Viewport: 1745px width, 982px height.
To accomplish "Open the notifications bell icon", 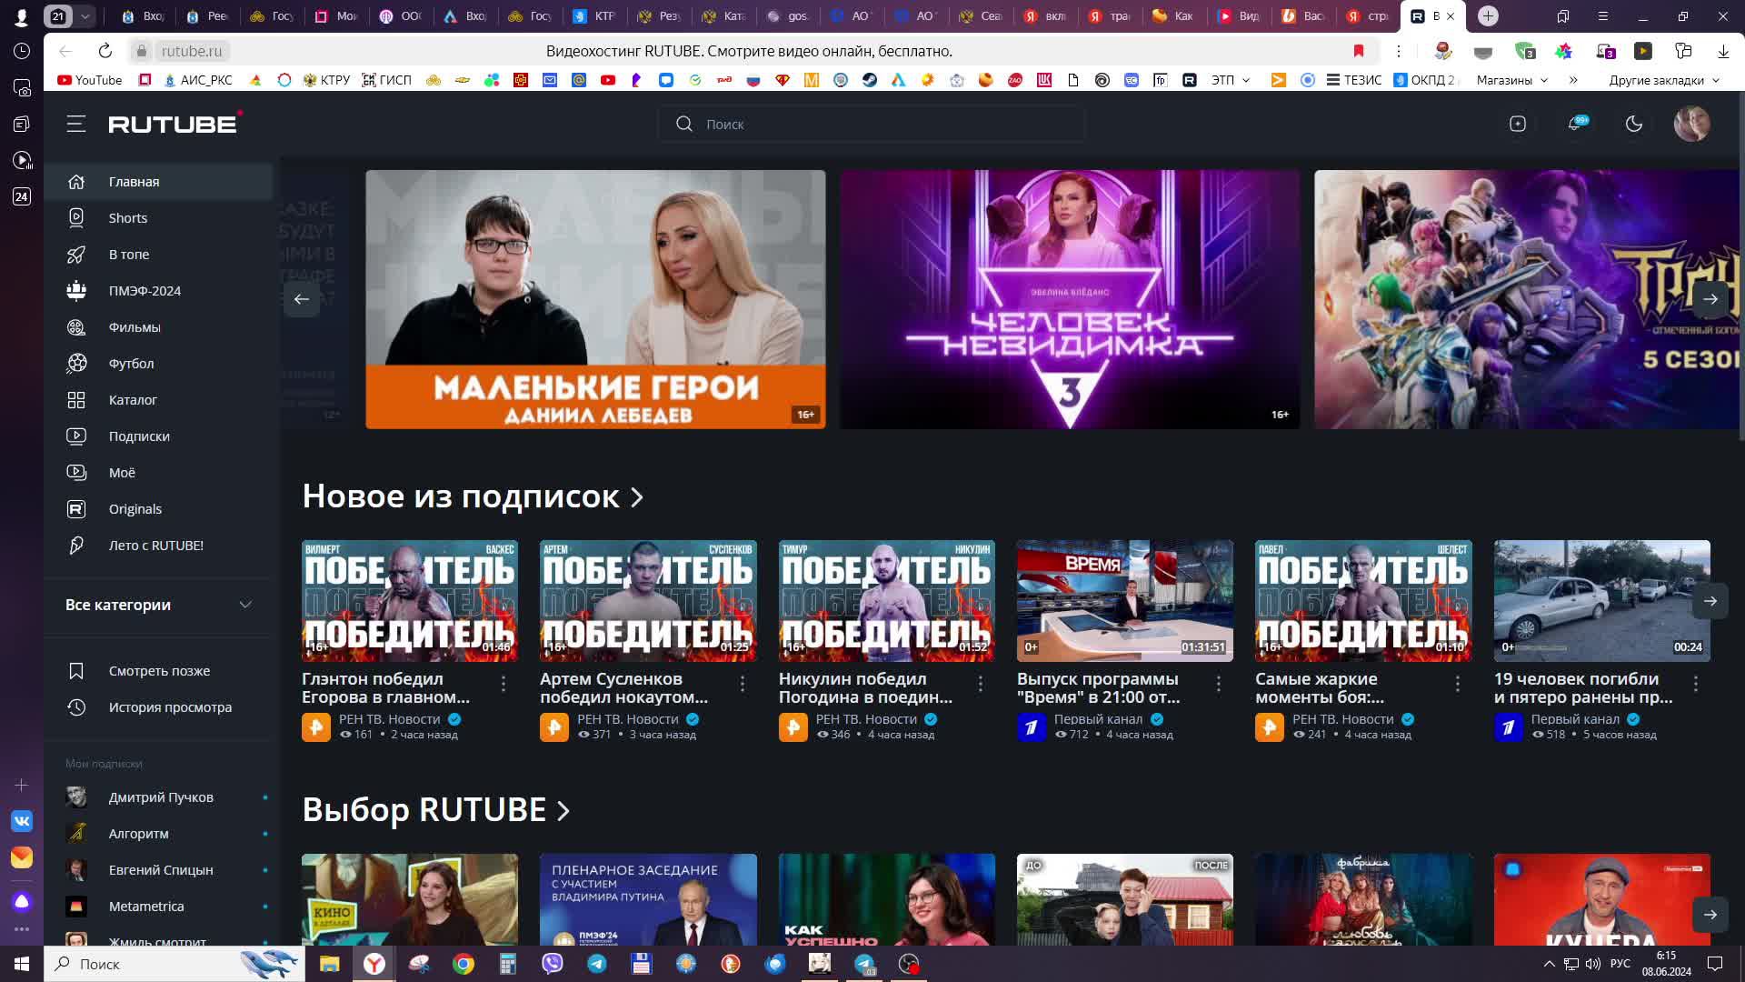I will [x=1575, y=124].
